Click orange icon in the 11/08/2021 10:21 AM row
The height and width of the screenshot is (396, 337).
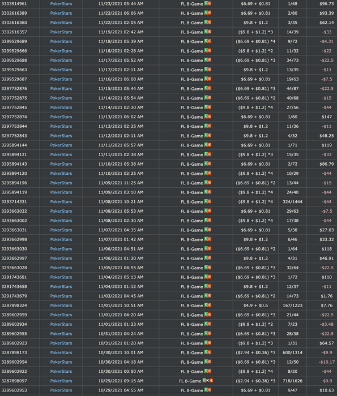pyautogui.click(x=210, y=201)
